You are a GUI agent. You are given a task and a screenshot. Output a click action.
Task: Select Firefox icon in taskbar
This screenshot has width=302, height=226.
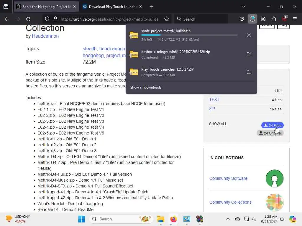(x=173, y=219)
